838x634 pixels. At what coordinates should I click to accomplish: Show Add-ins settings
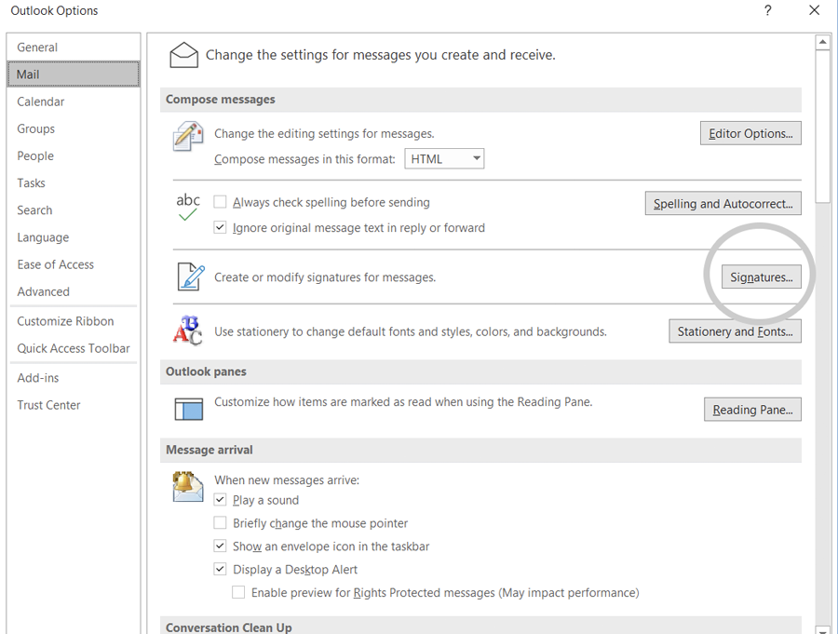(74, 378)
